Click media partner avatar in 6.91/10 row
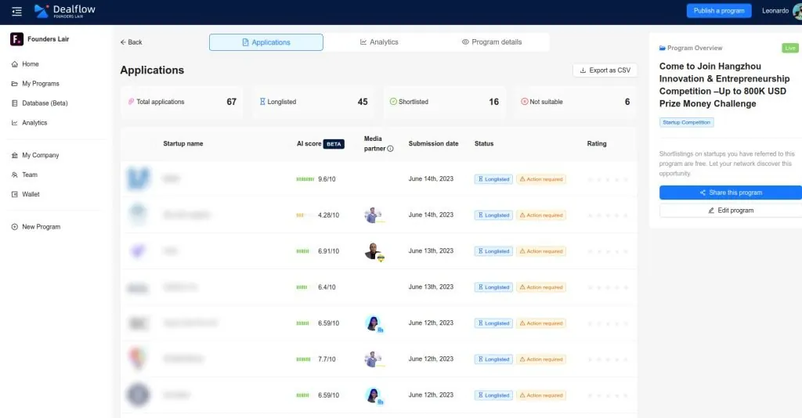The image size is (802, 418). (374, 251)
